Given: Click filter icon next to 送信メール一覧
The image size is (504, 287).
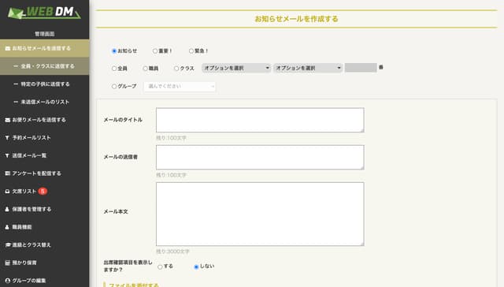Looking at the screenshot, I should [7, 156].
